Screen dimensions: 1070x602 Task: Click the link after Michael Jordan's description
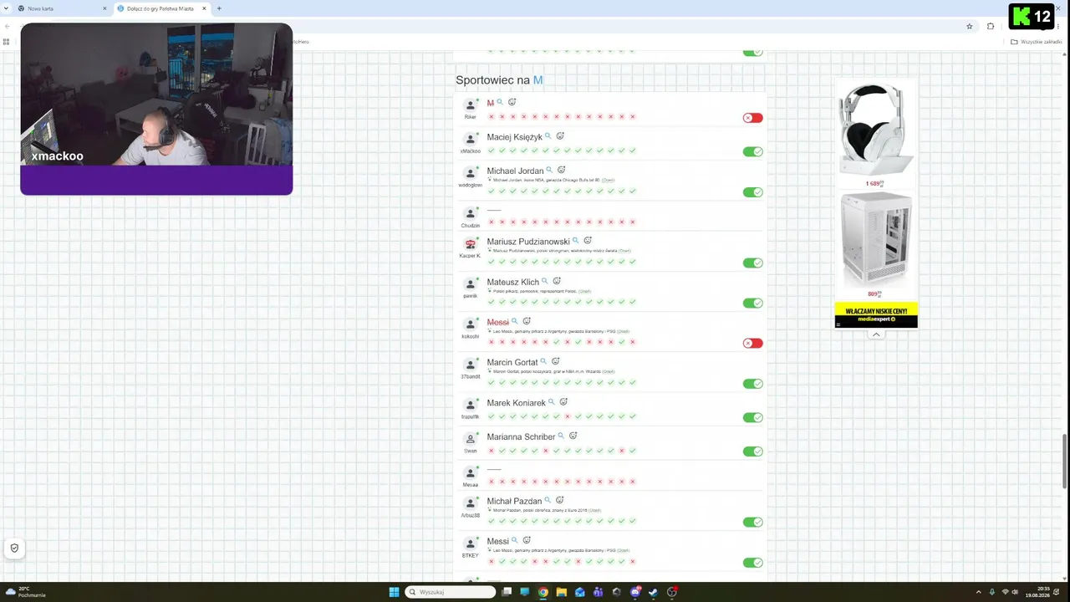coord(608,180)
